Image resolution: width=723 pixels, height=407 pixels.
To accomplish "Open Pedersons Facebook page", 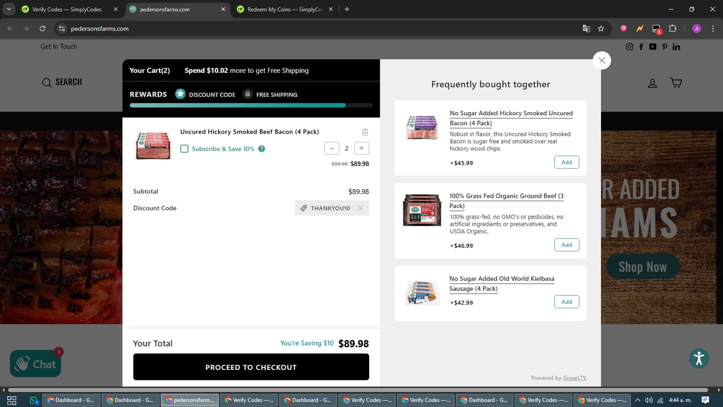I will click(641, 47).
